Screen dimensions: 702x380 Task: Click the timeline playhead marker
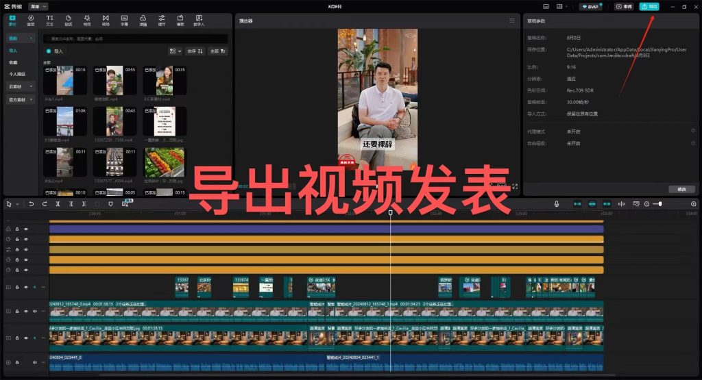(390, 213)
